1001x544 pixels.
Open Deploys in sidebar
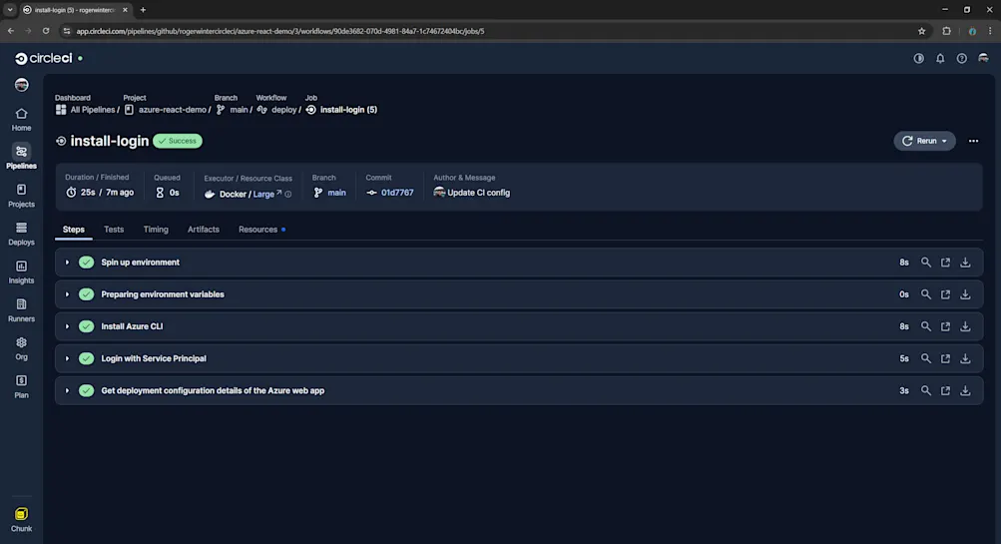point(21,234)
